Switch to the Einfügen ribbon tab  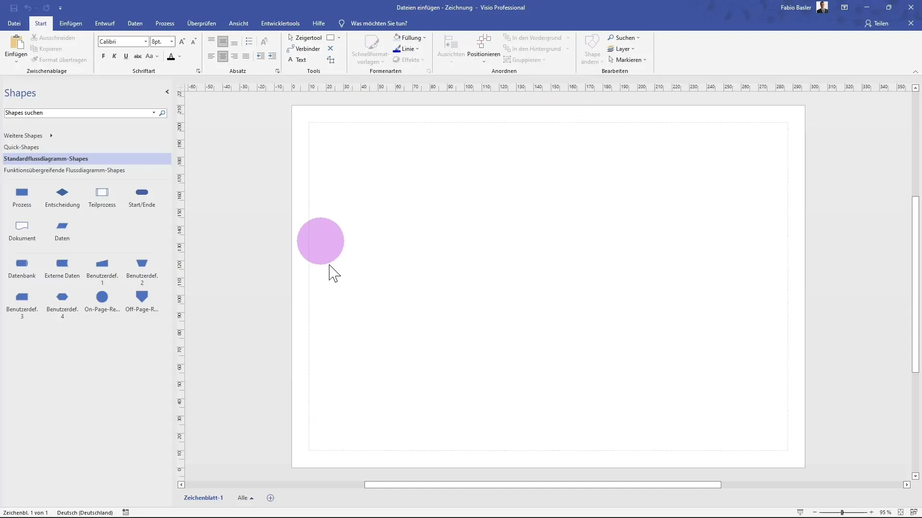pos(71,23)
